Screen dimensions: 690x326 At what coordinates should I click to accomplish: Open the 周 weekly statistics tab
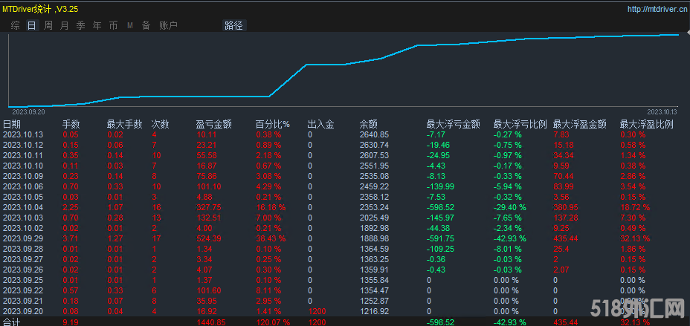tap(48, 25)
